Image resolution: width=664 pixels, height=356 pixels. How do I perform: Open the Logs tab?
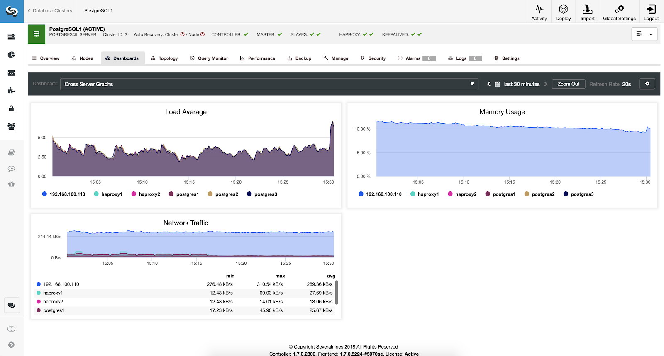pos(465,58)
